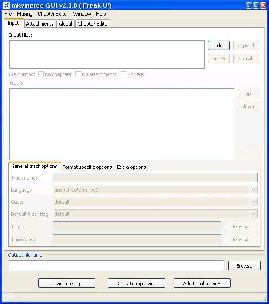Click the append button

[x=246, y=46]
